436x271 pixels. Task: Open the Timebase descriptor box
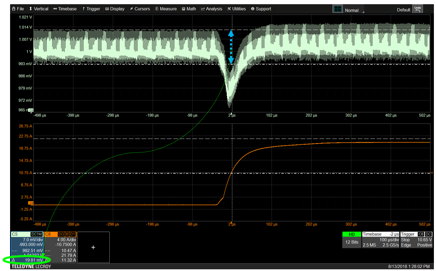coord(380,239)
